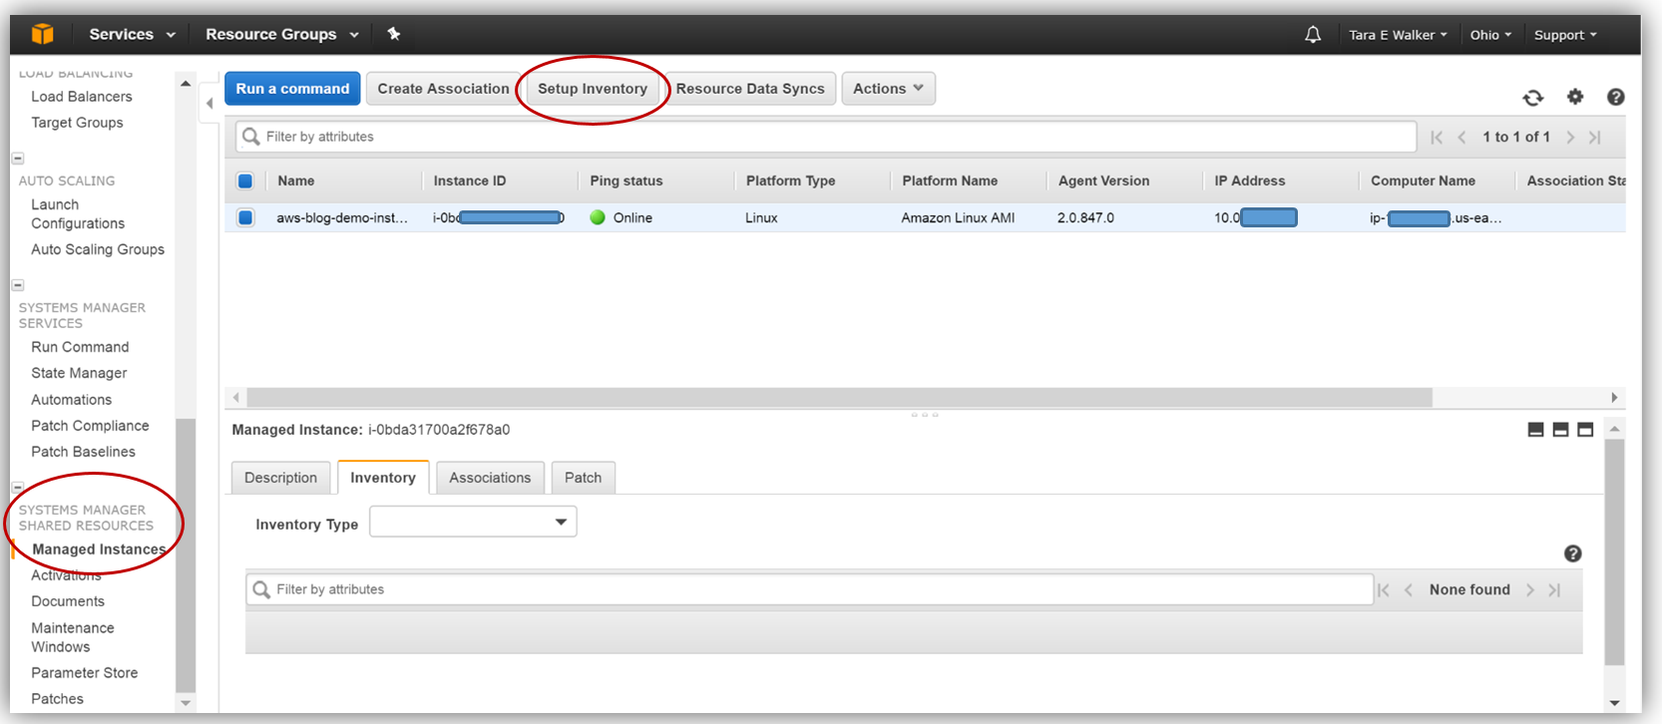Open the Inventory Type dropdown
The height and width of the screenshot is (724, 1662).
point(473,523)
